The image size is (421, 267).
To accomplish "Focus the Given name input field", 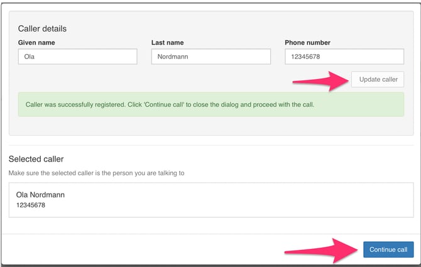I will [x=77, y=57].
